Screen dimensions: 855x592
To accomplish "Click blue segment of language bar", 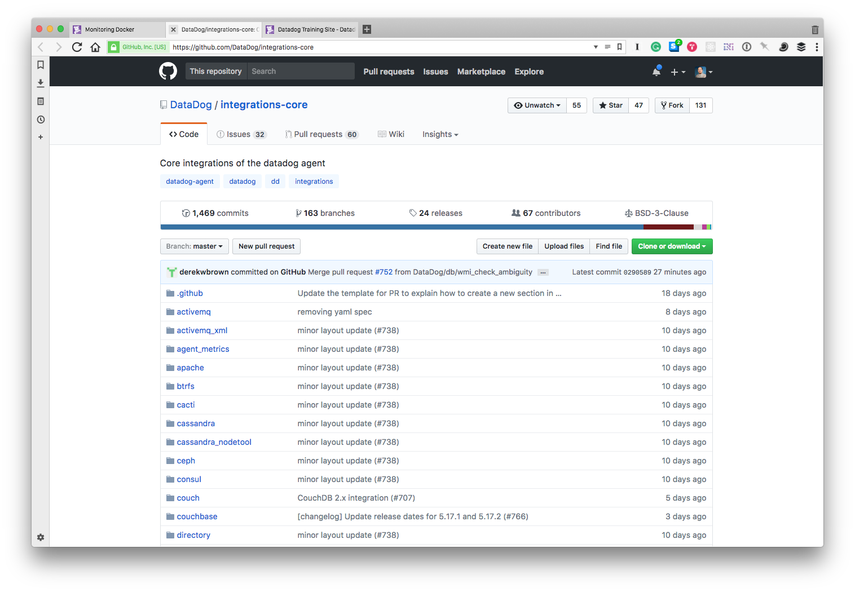I will (402, 227).
